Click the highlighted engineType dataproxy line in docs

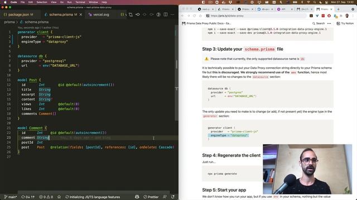pos(228,136)
